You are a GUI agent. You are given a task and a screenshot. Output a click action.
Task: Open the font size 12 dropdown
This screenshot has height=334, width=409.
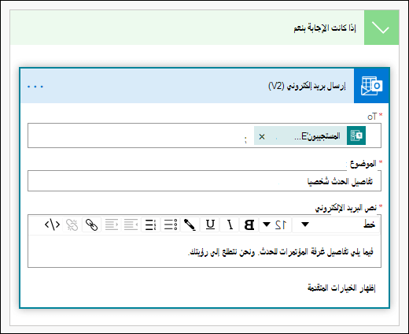pos(275,225)
